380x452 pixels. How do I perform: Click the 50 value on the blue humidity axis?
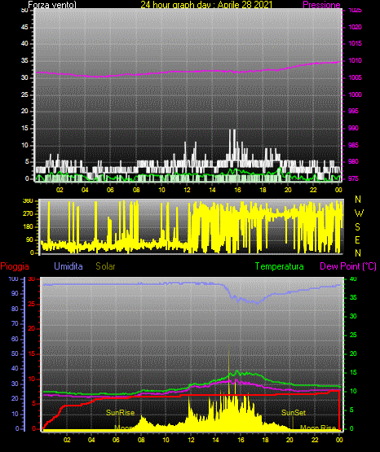click(x=15, y=353)
